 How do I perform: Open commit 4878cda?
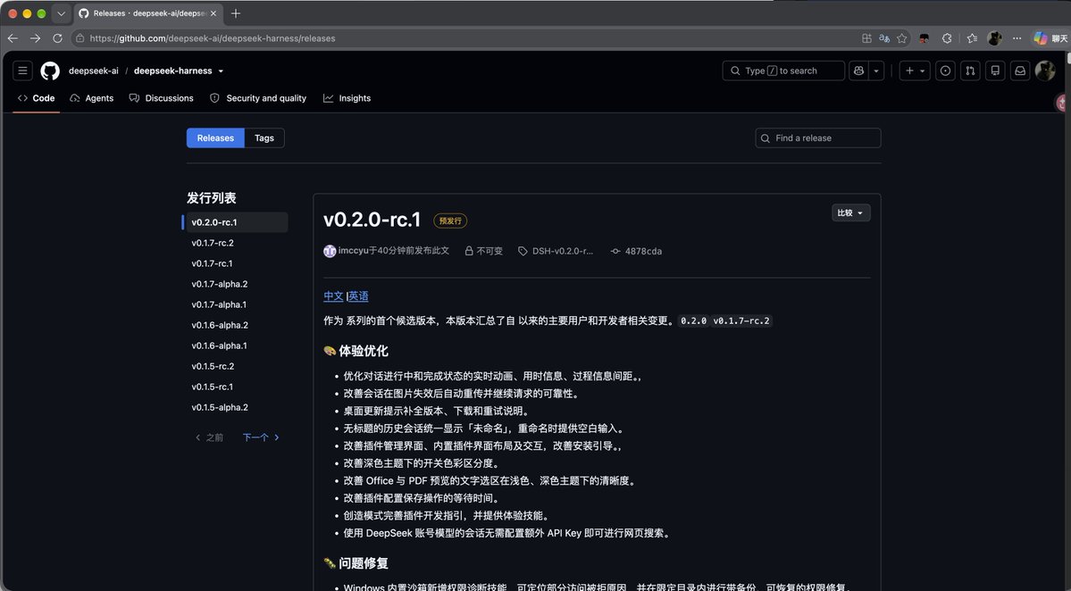click(x=643, y=251)
